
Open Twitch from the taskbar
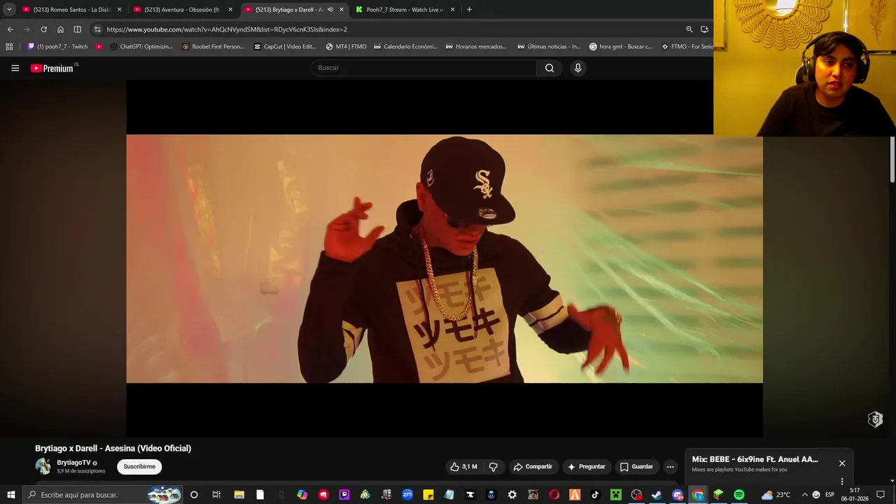(344, 495)
